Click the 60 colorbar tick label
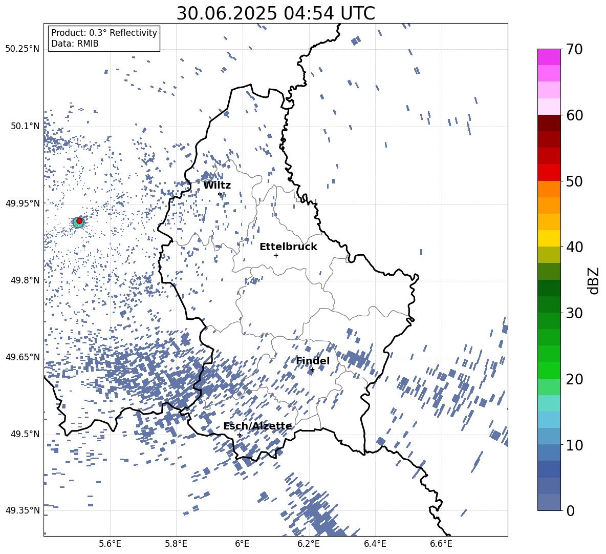606x554 pixels. click(574, 115)
